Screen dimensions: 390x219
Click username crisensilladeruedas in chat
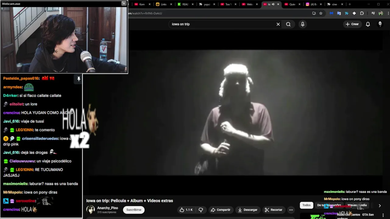(40, 138)
